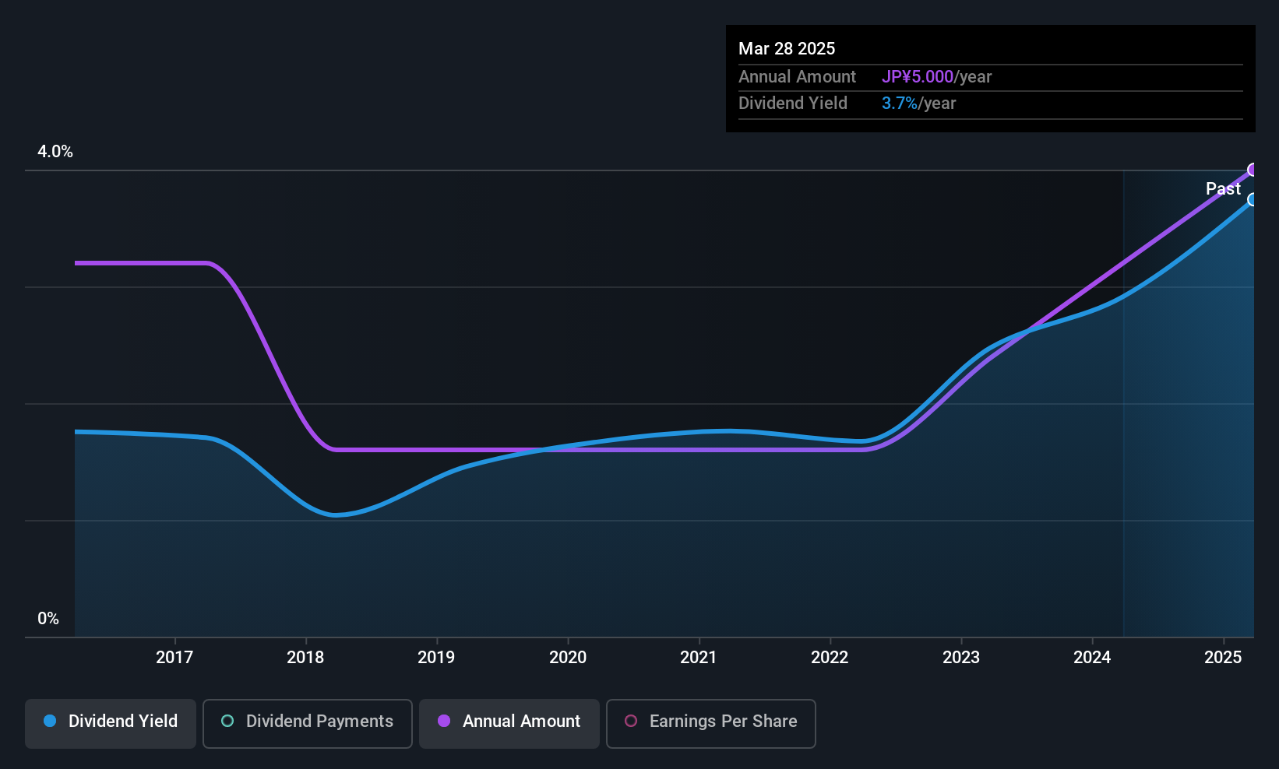Click the 2018 x-axis label
This screenshot has height=769, width=1279.
point(305,657)
